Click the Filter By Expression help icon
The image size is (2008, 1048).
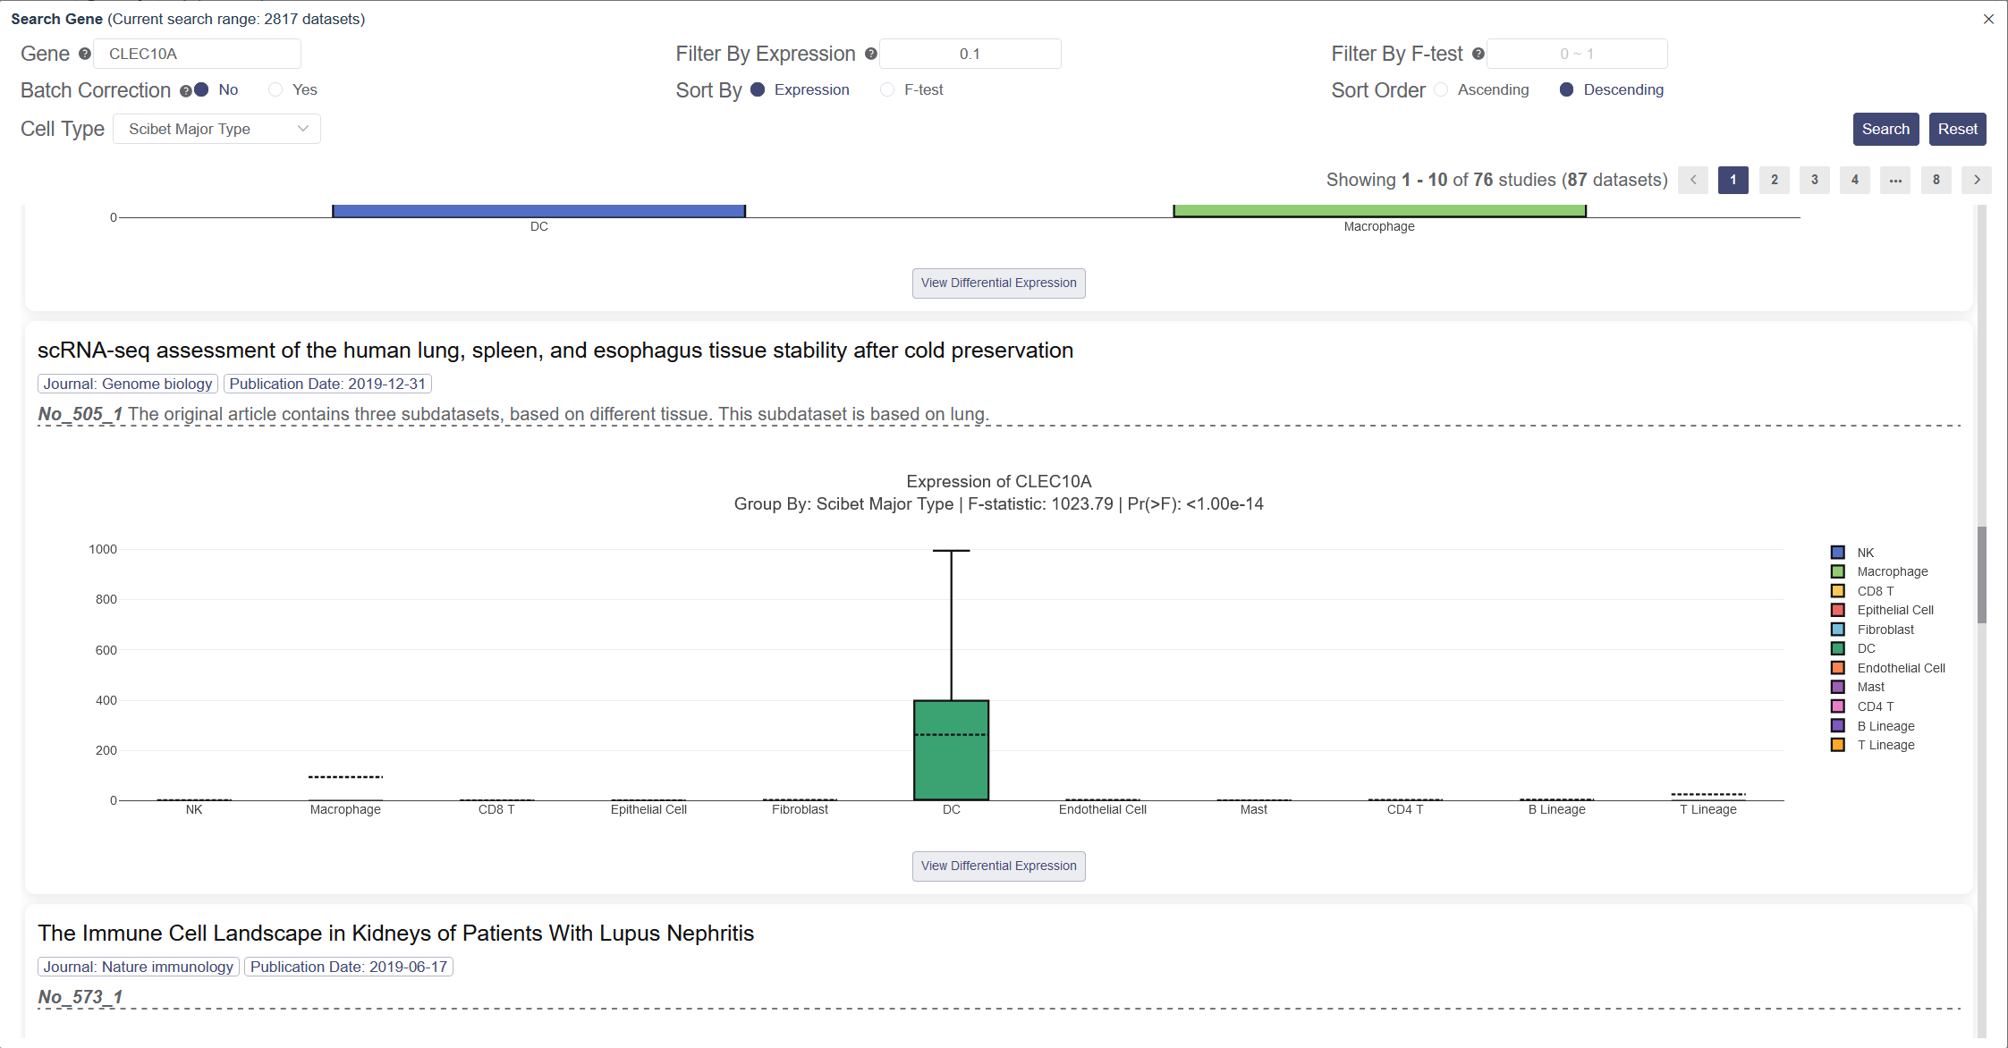pos(871,54)
